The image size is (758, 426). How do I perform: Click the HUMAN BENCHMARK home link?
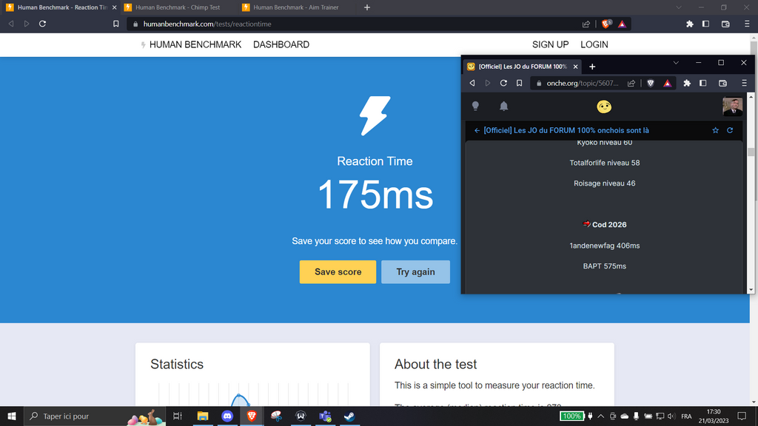tap(191, 44)
